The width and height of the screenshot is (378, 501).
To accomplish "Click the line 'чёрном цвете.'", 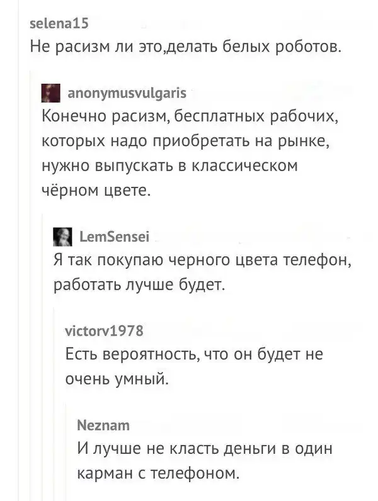I will (x=96, y=189).
